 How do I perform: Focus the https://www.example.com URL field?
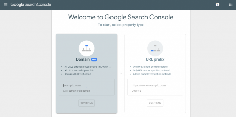(155, 86)
